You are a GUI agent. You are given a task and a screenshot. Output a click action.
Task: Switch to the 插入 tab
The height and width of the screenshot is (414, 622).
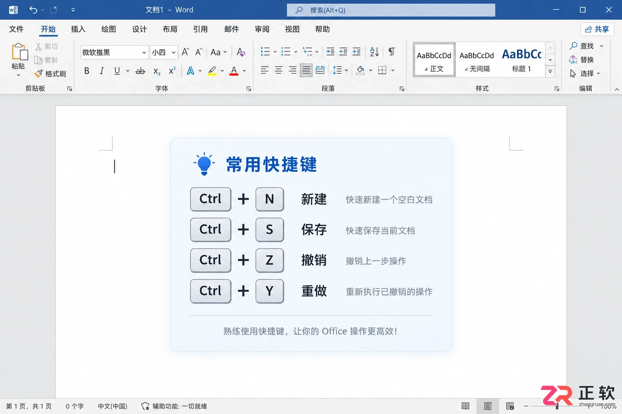[78, 29]
